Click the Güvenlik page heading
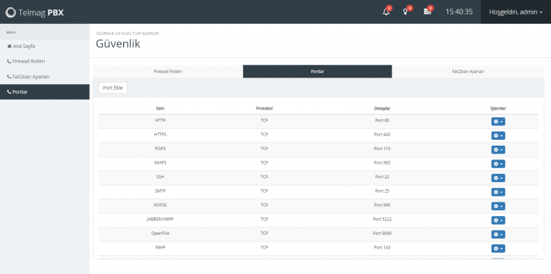This screenshot has height=274, width=551. pyautogui.click(x=118, y=44)
